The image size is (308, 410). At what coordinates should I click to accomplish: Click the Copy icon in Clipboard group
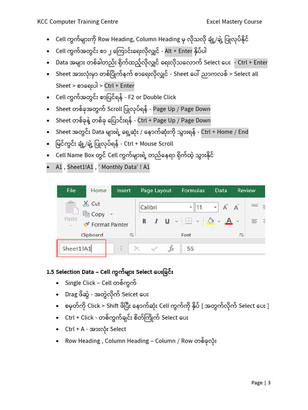86,214
